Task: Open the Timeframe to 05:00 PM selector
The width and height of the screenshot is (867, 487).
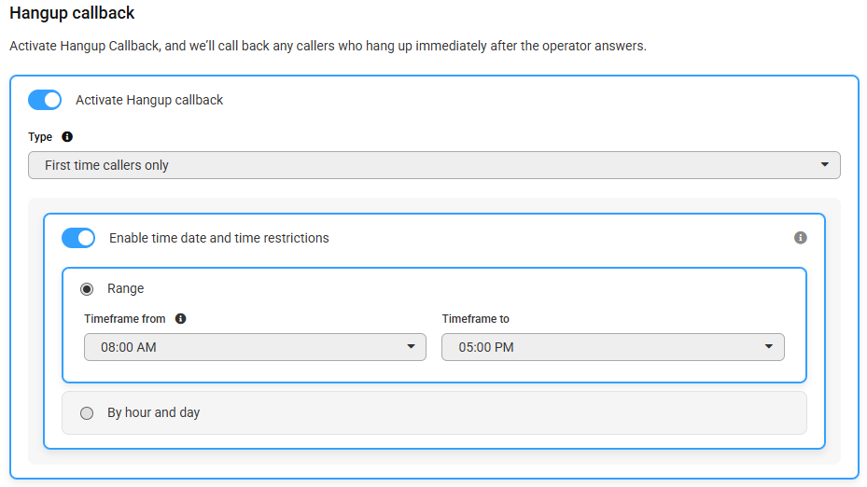Action: (x=612, y=347)
